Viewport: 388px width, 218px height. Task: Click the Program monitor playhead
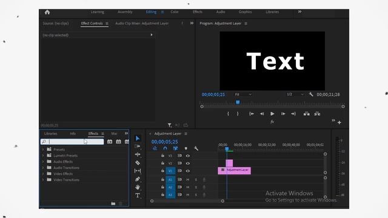tap(238, 102)
